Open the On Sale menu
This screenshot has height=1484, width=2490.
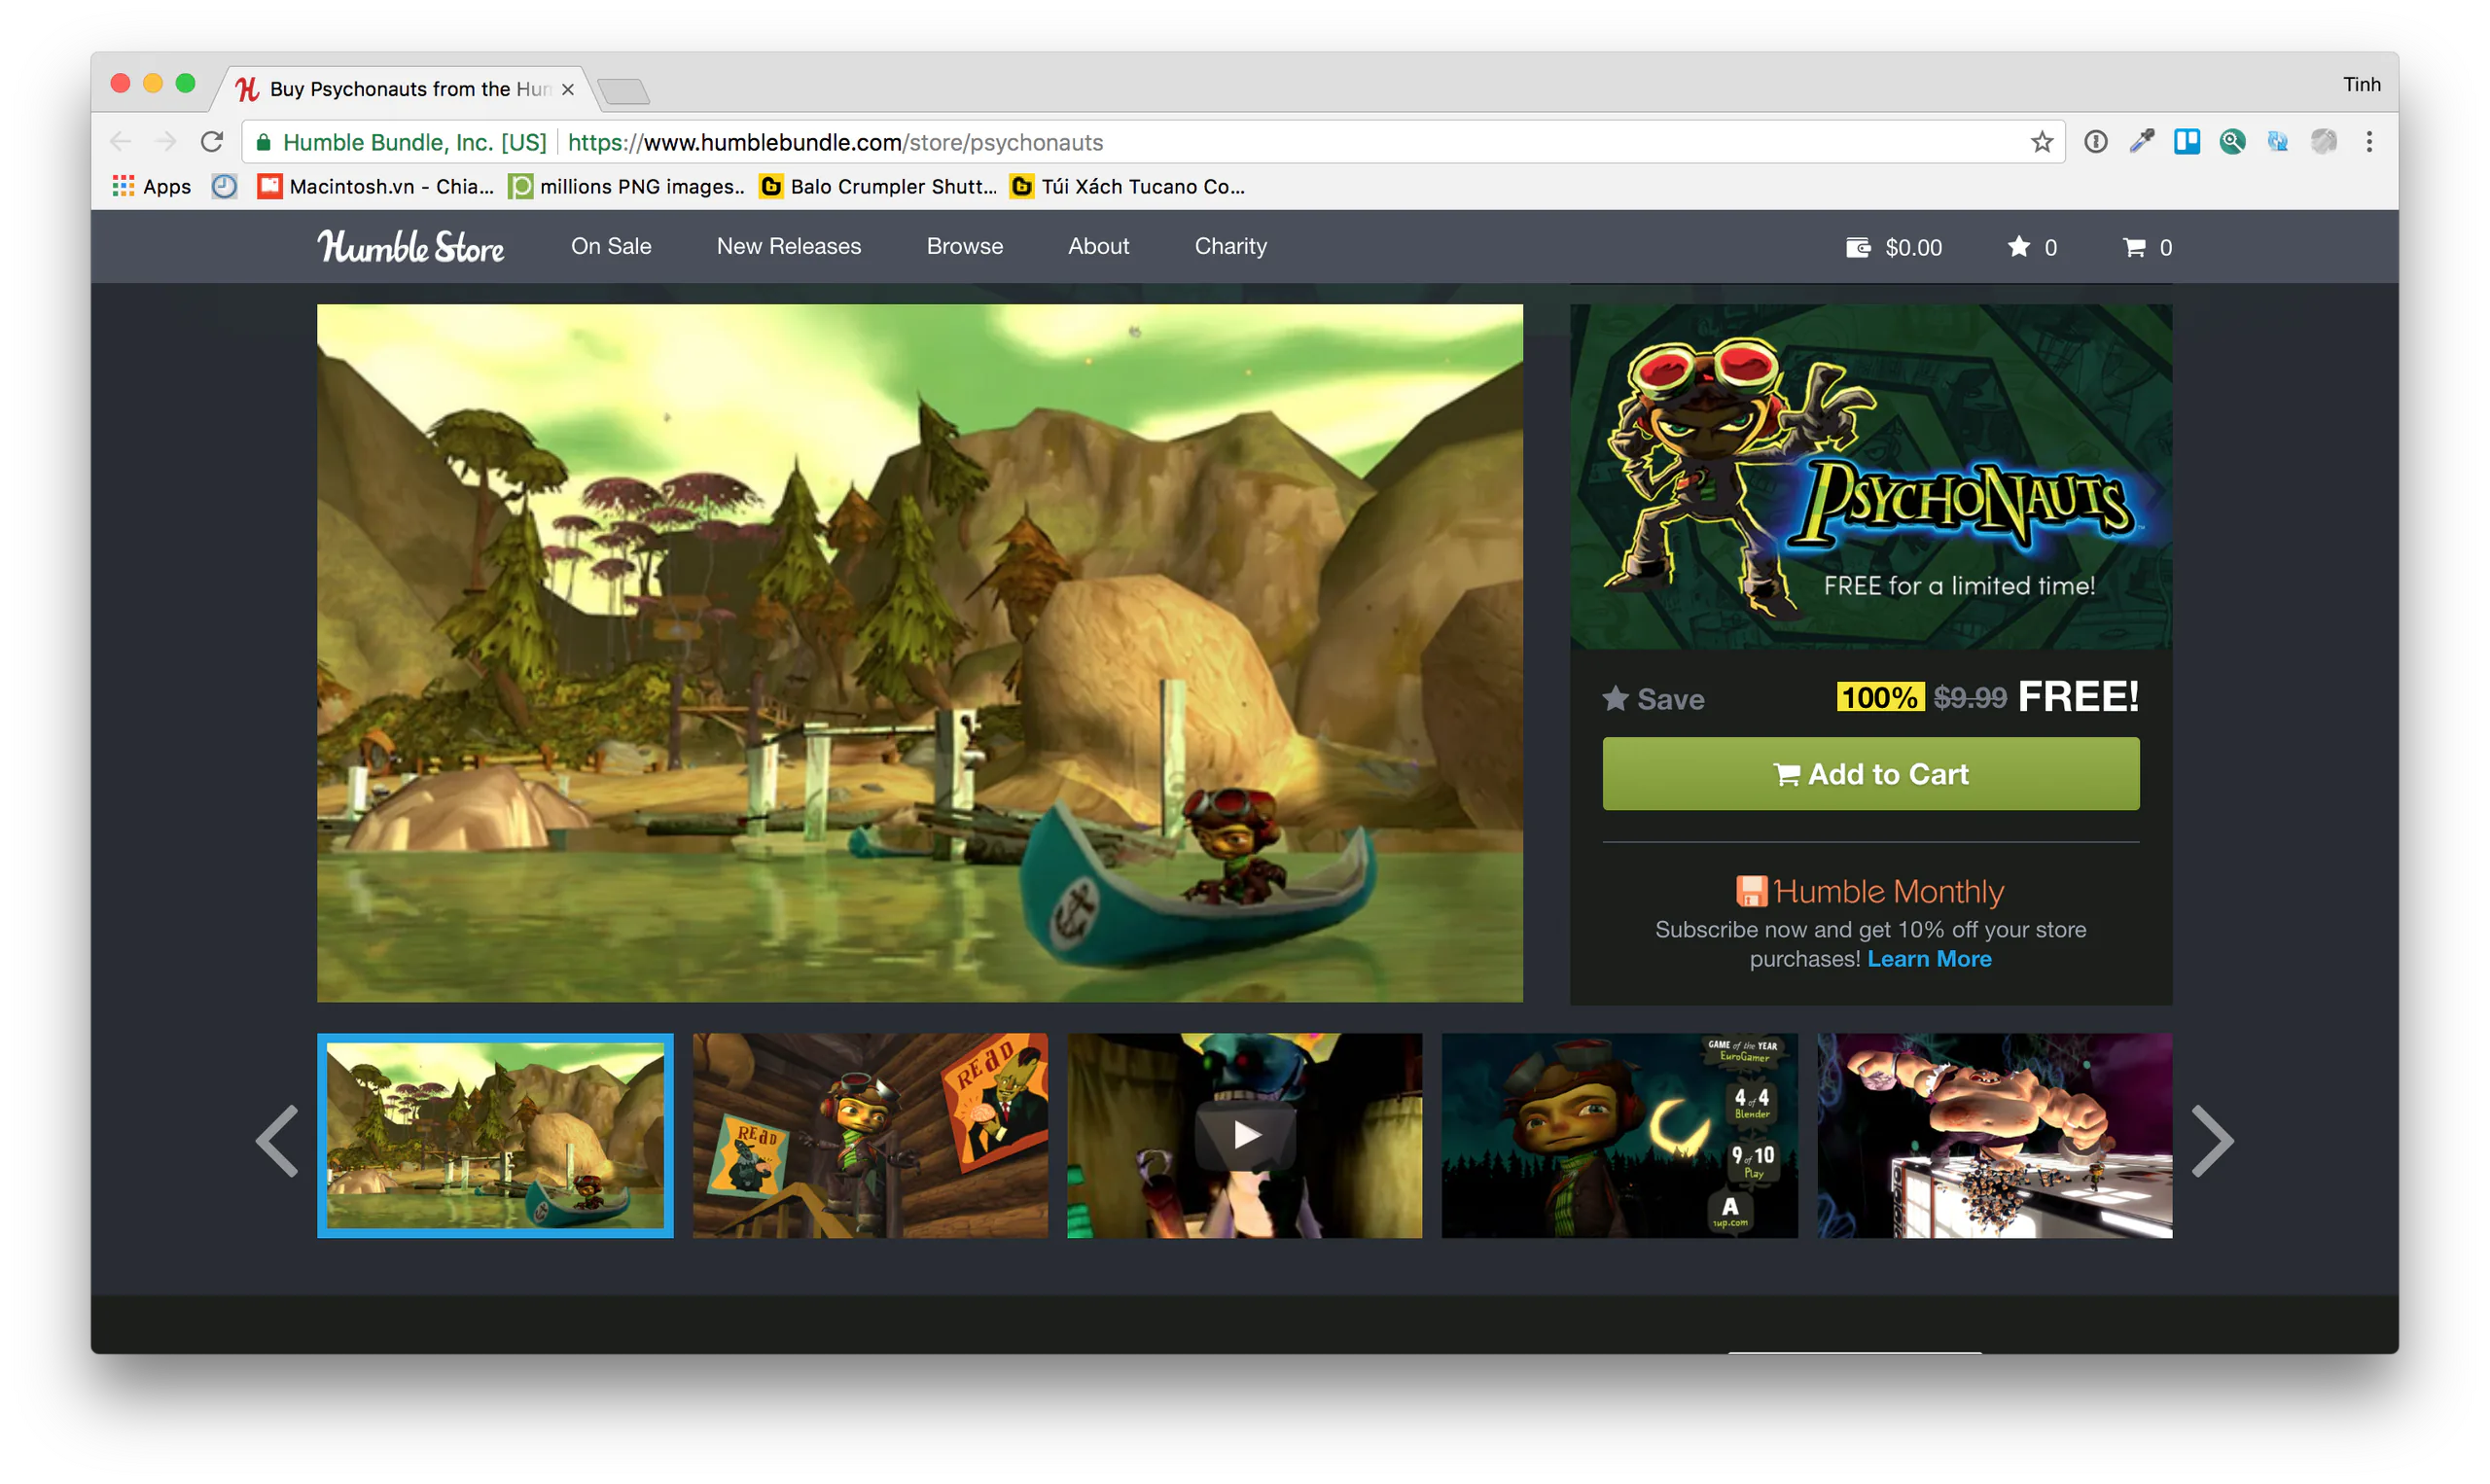[611, 246]
